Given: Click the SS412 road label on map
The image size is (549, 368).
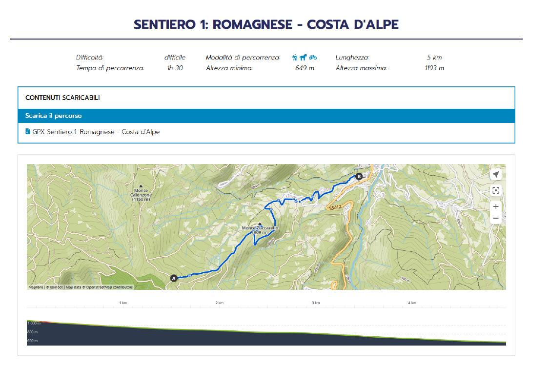Looking at the screenshot, I should (x=334, y=207).
